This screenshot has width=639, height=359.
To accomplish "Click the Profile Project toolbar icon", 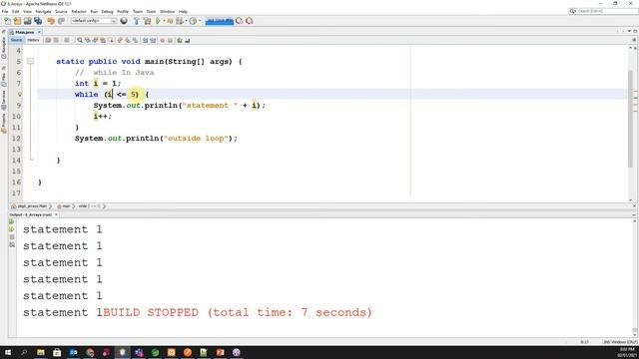I will pyautogui.click(x=180, y=21).
